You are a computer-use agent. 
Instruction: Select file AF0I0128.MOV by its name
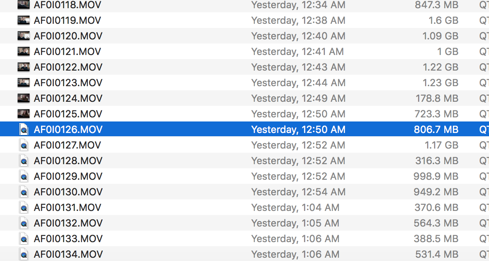[68, 160]
